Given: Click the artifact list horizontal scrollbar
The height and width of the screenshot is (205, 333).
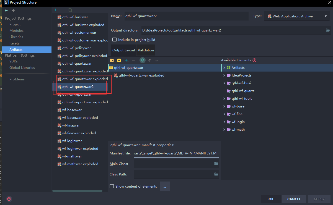Looking at the screenshot, I should [x=77, y=191].
